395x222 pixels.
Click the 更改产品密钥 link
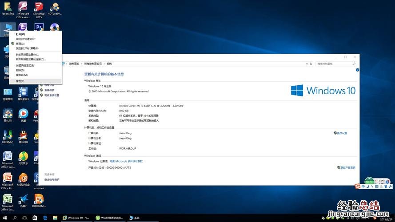[347, 167]
